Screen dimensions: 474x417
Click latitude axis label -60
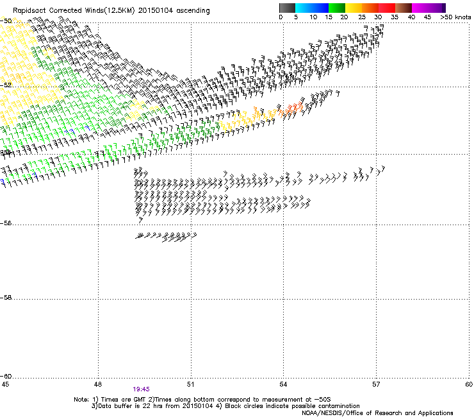tap(6, 376)
